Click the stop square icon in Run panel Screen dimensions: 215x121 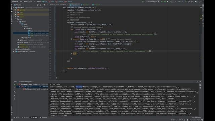[x=15, y=95]
